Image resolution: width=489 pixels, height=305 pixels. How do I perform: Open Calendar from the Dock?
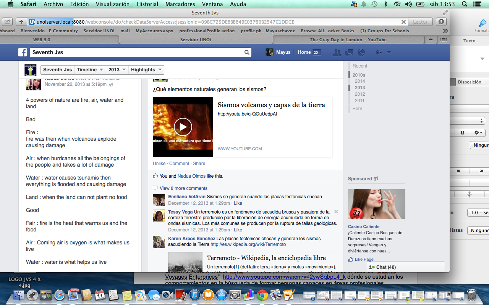[100, 295]
